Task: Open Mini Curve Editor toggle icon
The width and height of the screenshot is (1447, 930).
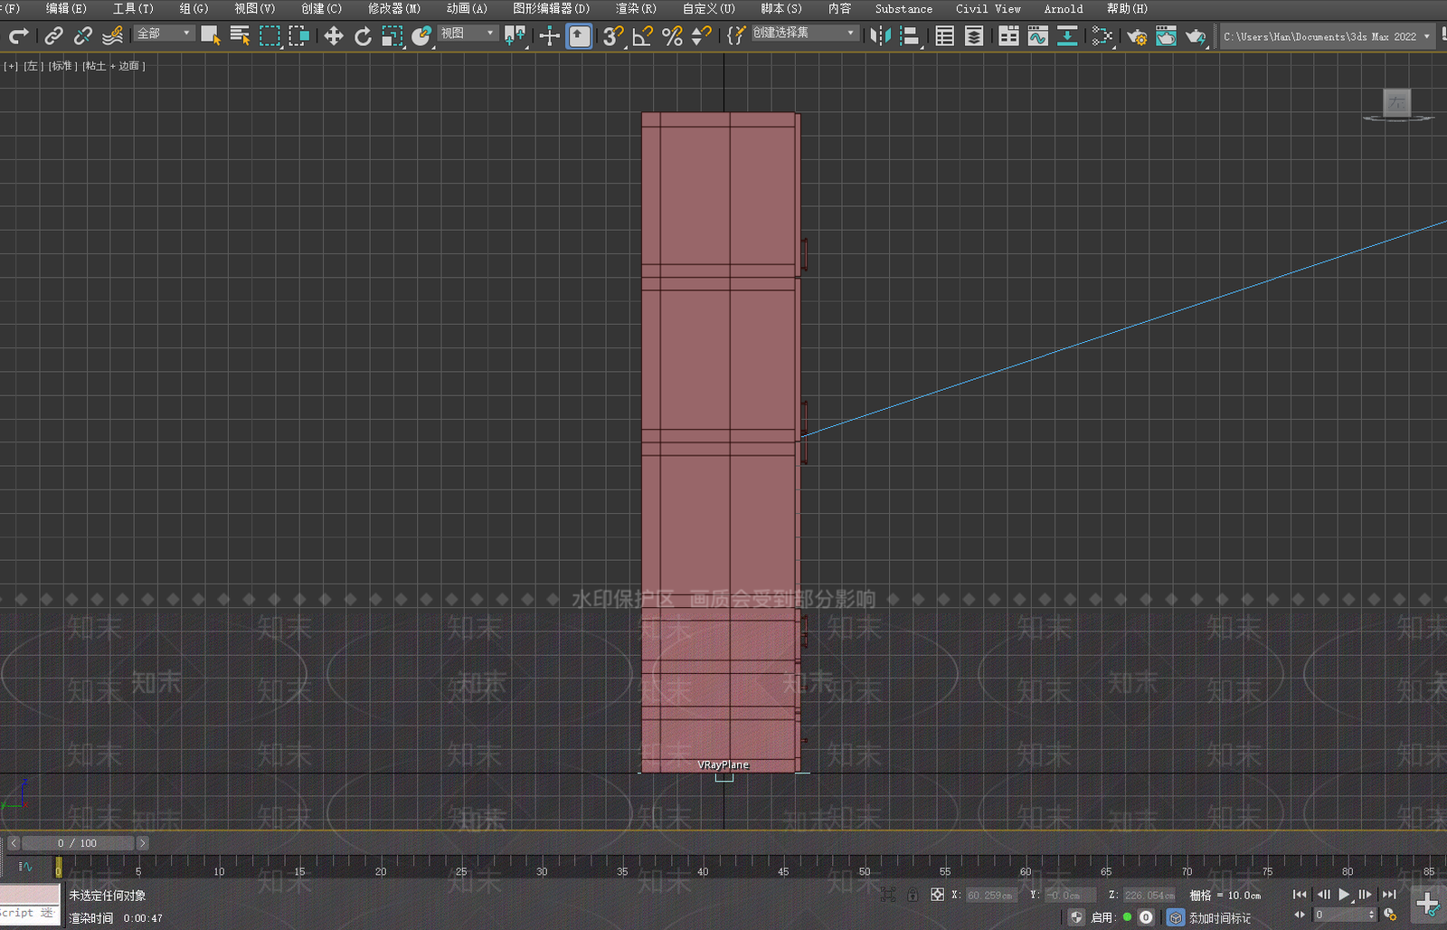Action: point(25,867)
